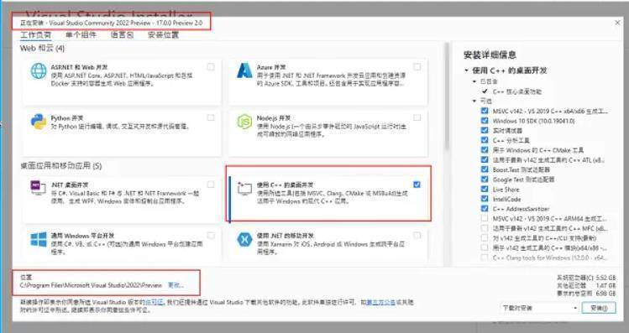
Task: Check the Universal Windows Platform workload box
Action: 211,235
